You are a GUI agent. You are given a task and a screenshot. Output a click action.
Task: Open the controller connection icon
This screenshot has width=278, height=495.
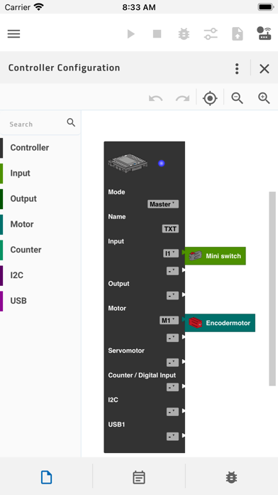[264, 33]
